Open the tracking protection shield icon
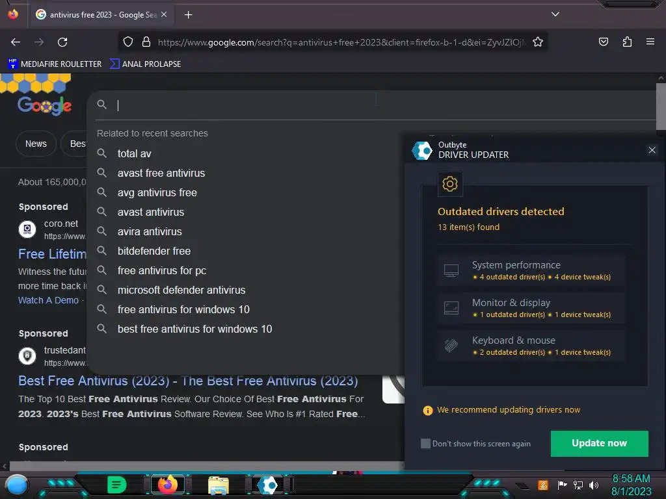Image resolution: width=666 pixels, height=499 pixels. (128, 42)
